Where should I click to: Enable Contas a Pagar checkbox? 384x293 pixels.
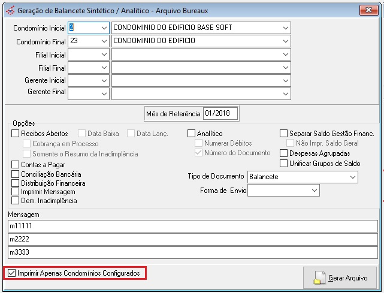[x=16, y=165]
